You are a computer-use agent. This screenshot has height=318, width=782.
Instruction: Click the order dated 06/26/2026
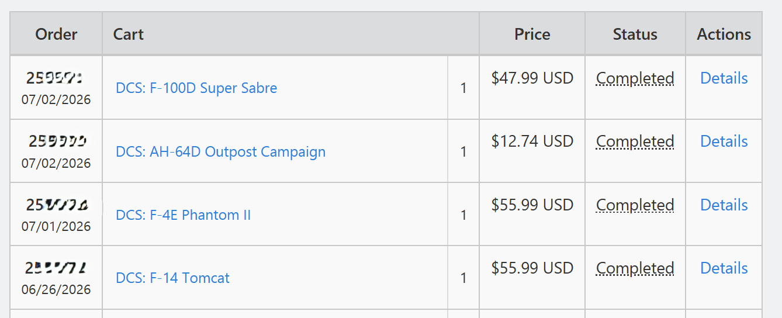[x=56, y=290]
